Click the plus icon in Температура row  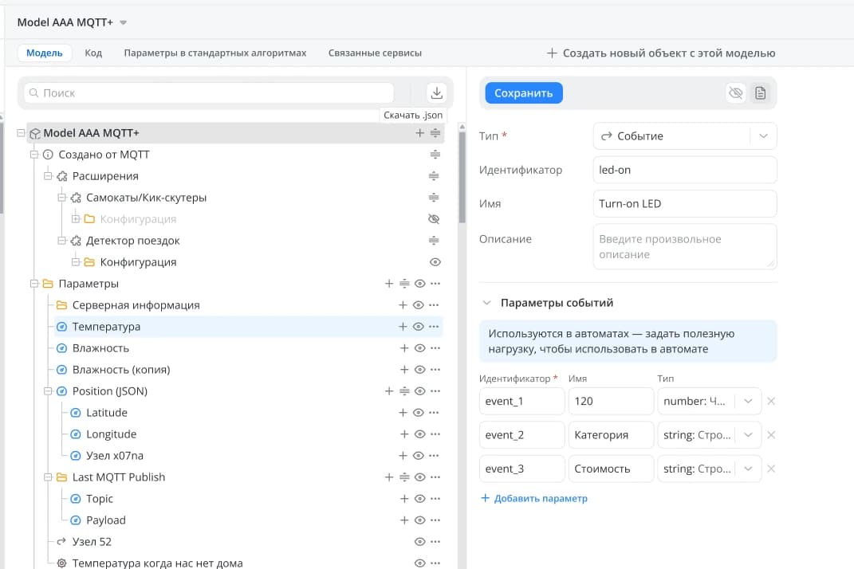403,327
